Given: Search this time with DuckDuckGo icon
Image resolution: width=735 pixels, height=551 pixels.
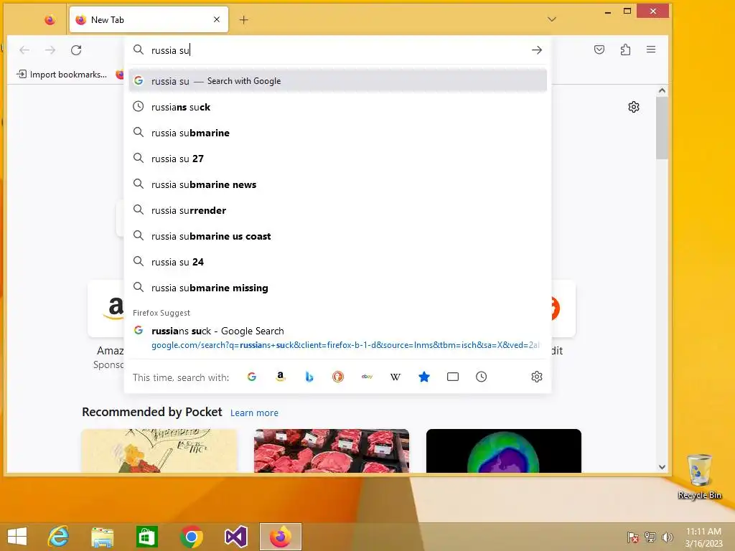Looking at the screenshot, I should click(x=338, y=377).
